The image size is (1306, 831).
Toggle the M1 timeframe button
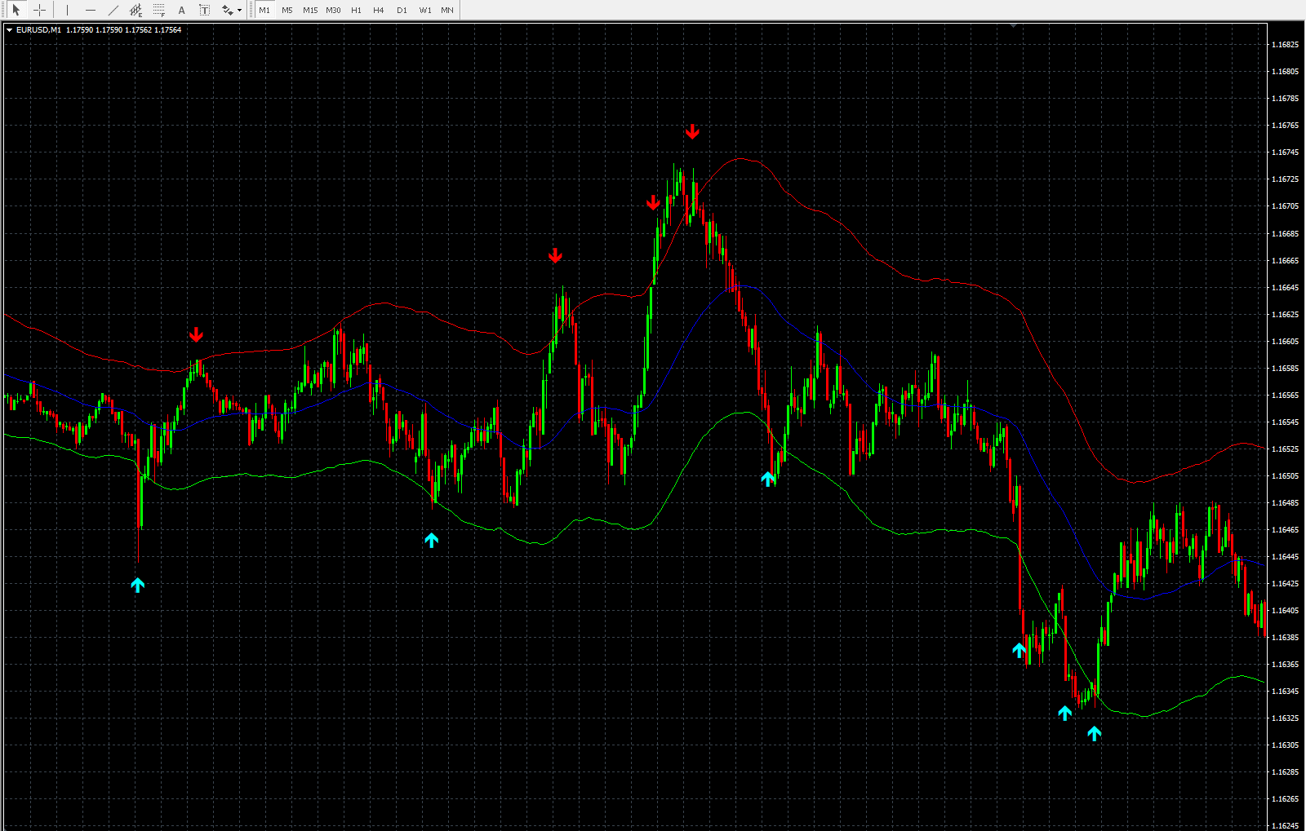click(x=264, y=11)
